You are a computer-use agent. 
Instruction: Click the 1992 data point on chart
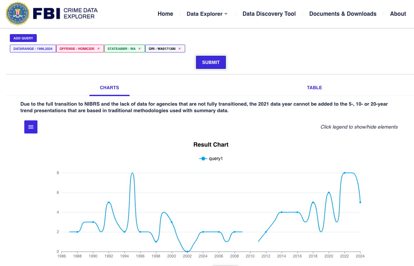coord(109,202)
